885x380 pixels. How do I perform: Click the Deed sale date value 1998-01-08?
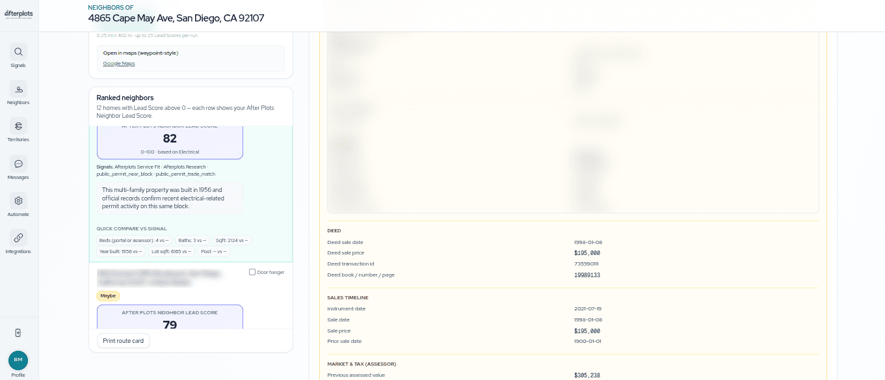pyautogui.click(x=588, y=242)
